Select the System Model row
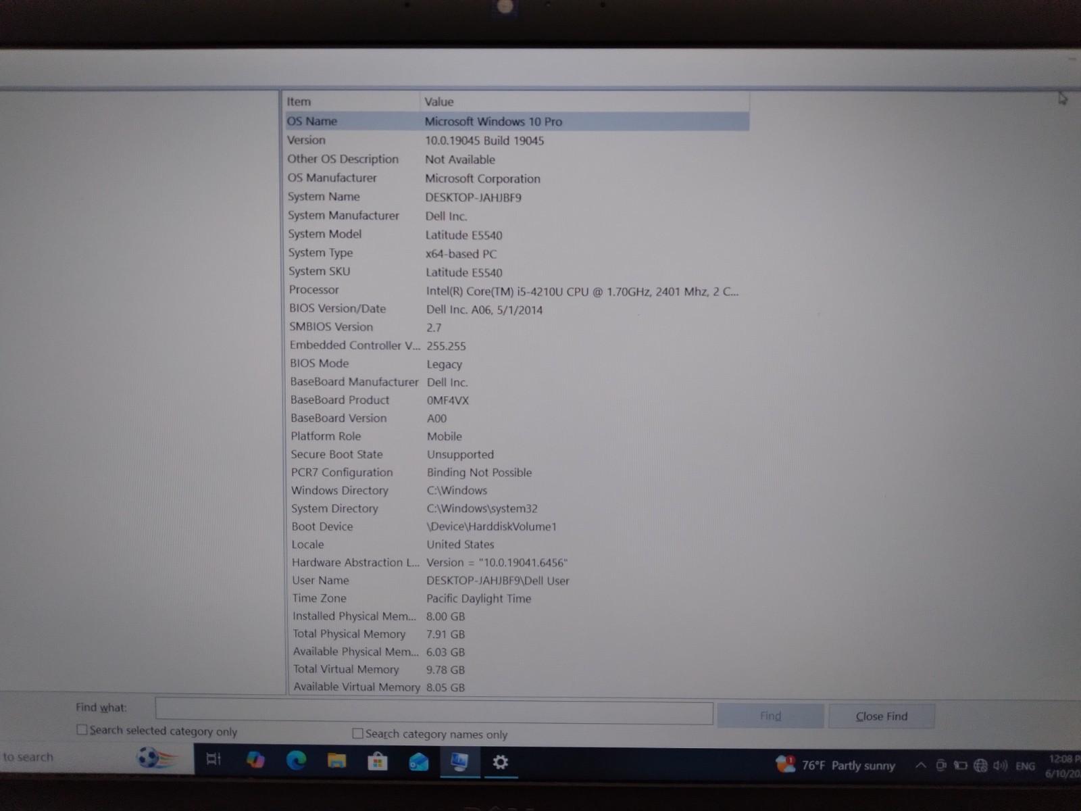This screenshot has height=811, width=1081. coord(517,235)
